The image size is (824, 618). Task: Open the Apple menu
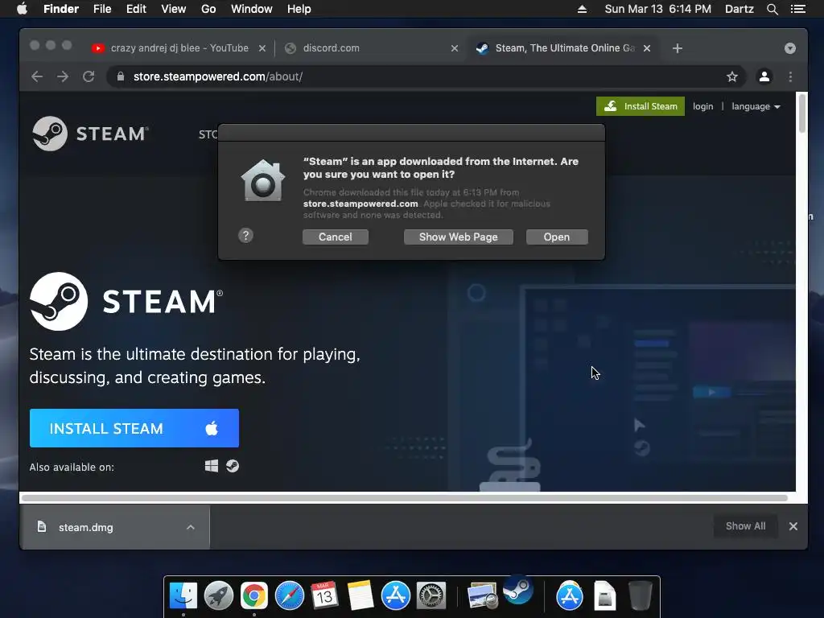(22, 9)
